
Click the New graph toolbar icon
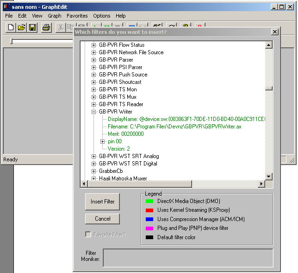click(11, 28)
